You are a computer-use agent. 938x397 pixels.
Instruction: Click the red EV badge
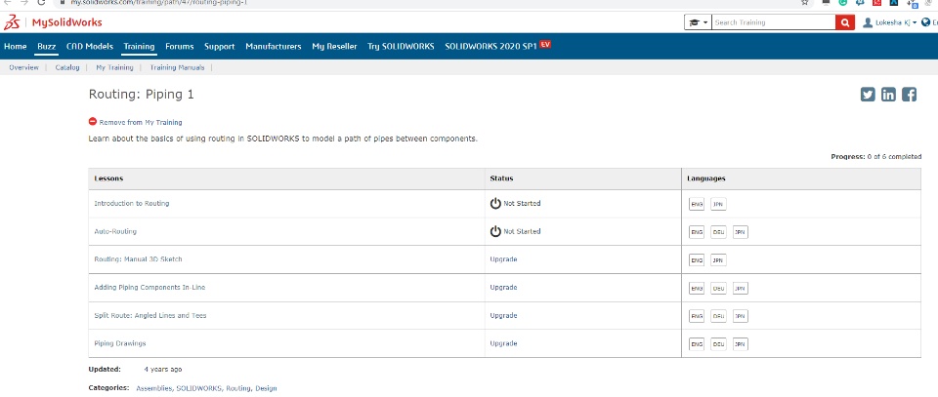pyautogui.click(x=545, y=44)
